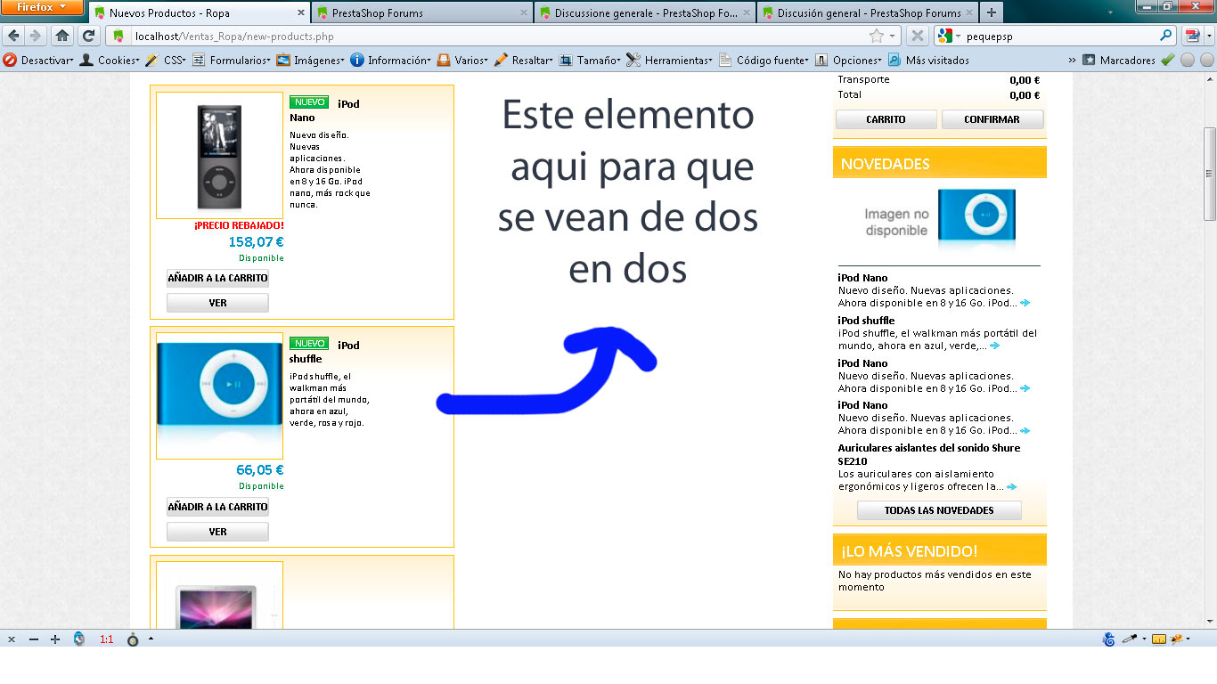Open the Novedades blue iPod shuffle thumbnail

point(976,217)
